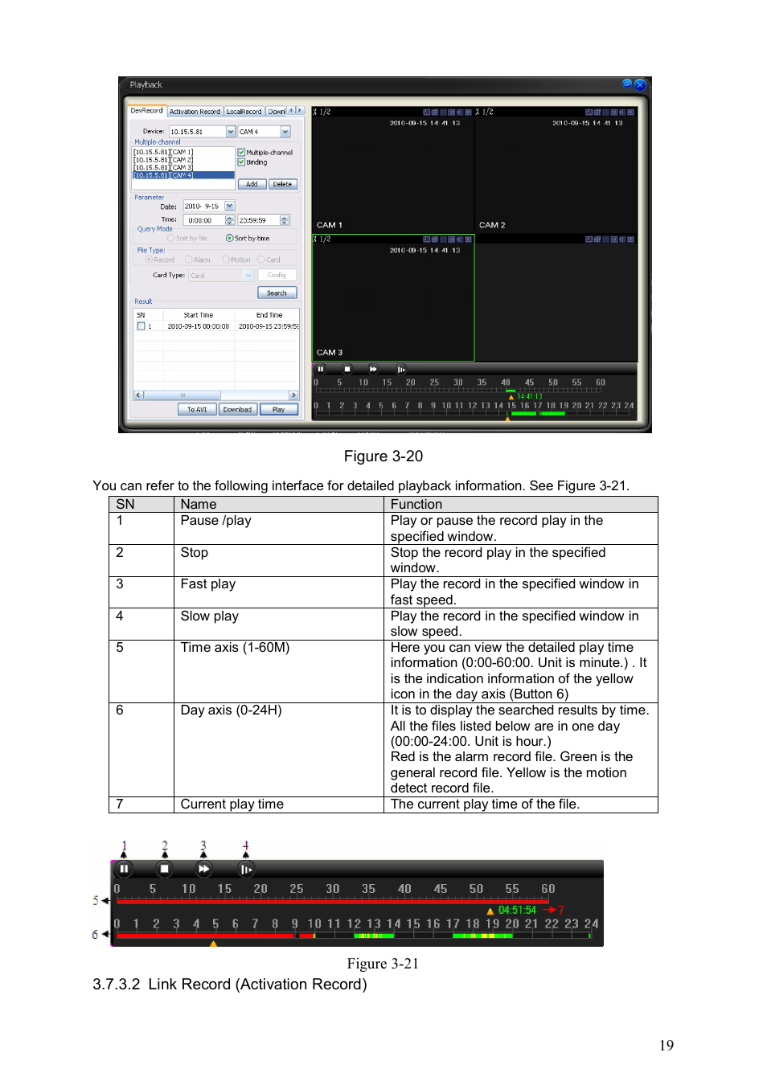Switch to LocalRecord tab
767x1085 pixels.
pyautogui.click(x=244, y=112)
